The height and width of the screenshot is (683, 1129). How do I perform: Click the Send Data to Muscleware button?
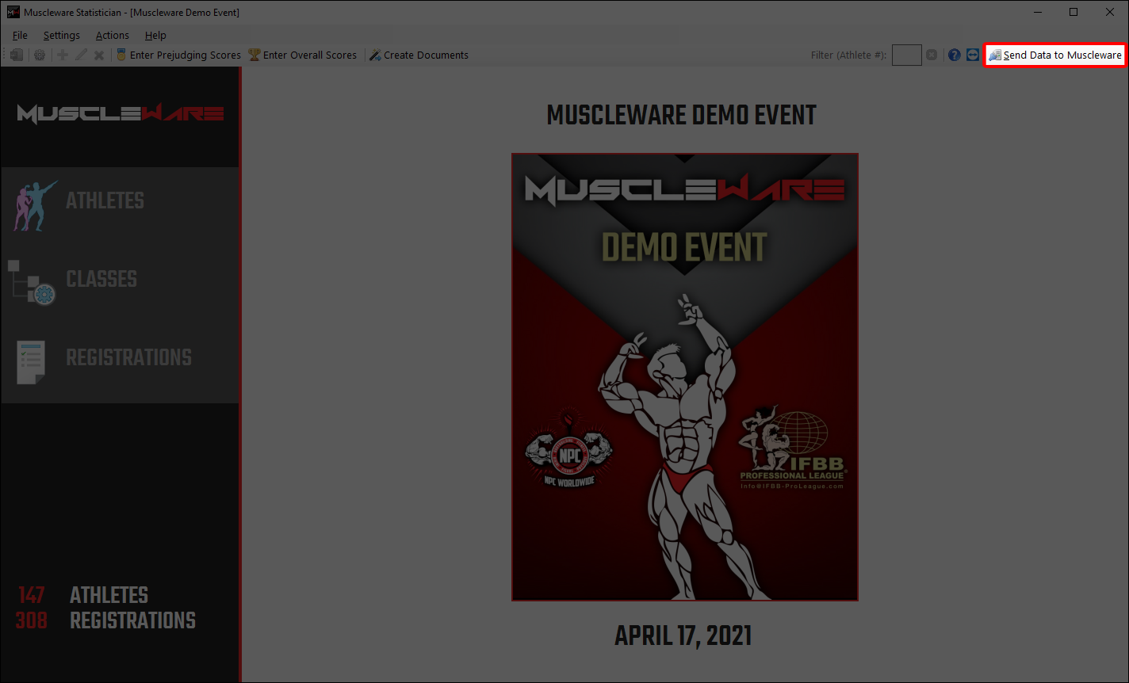click(1054, 55)
